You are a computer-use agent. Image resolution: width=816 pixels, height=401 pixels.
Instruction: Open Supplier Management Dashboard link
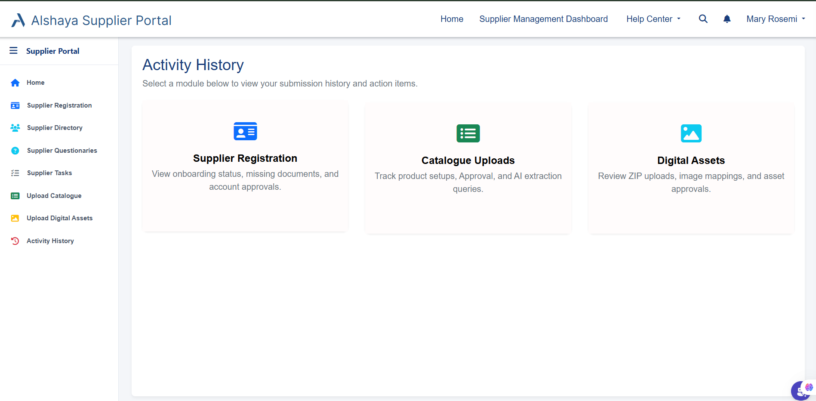click(x=544, y=19)
